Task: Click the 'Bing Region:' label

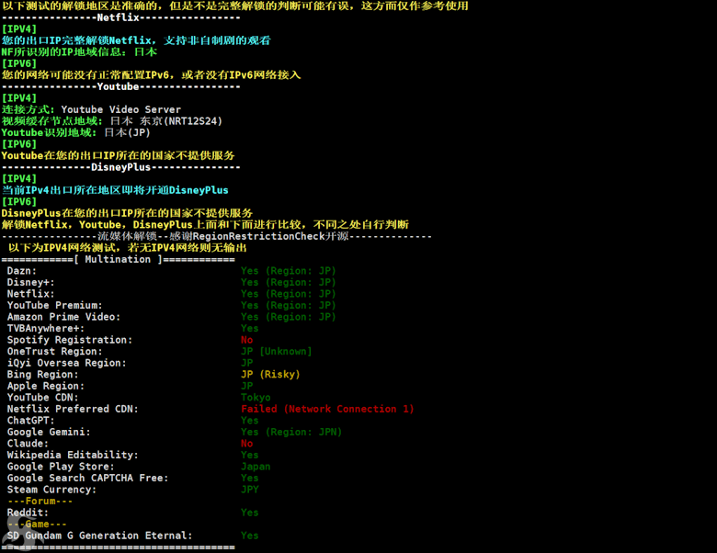Action: pos(42,374)
